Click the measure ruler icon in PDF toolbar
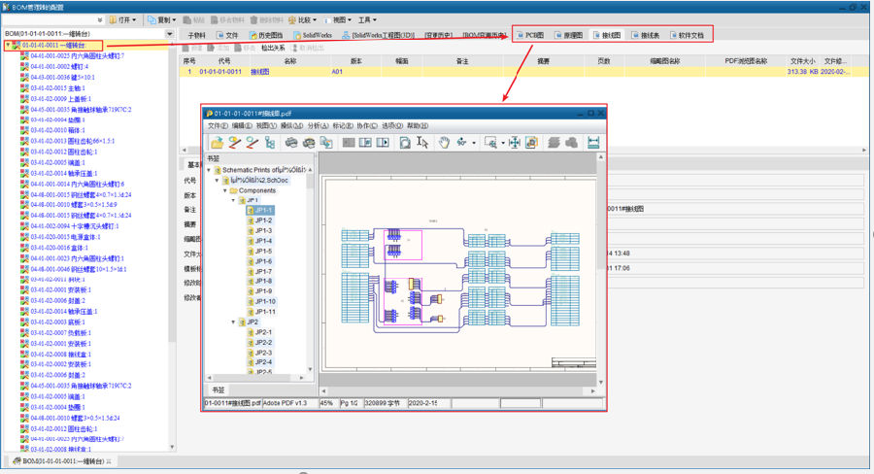 point(593,143)
